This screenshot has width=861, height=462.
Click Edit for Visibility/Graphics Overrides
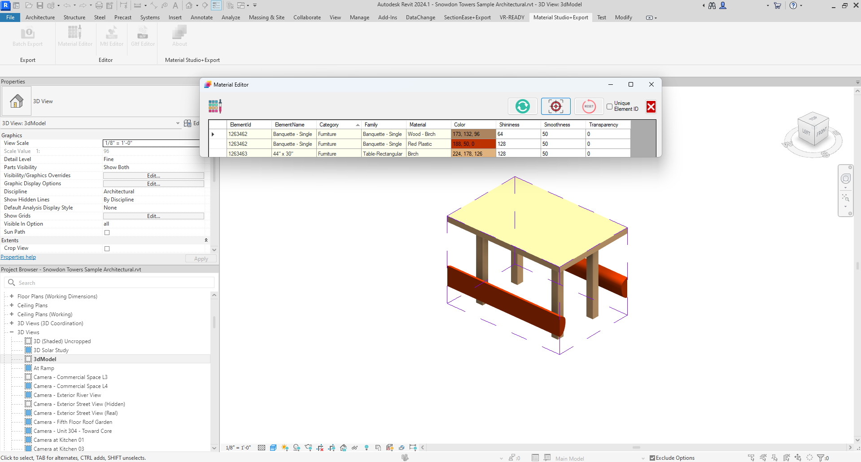click(x=153, y=176)
